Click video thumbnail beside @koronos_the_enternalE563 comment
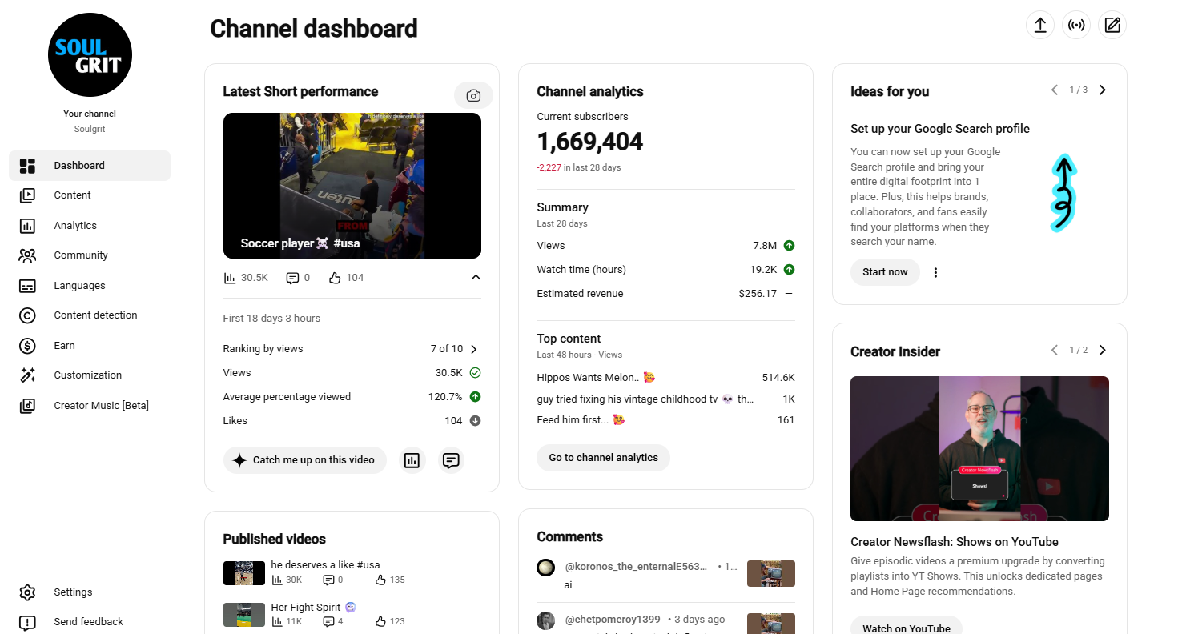The width and height of the screenshot is (1178, 634). tap(771, 573)
